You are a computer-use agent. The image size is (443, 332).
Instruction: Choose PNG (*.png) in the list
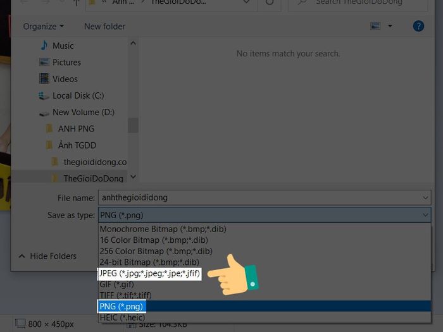pos(265,306)
